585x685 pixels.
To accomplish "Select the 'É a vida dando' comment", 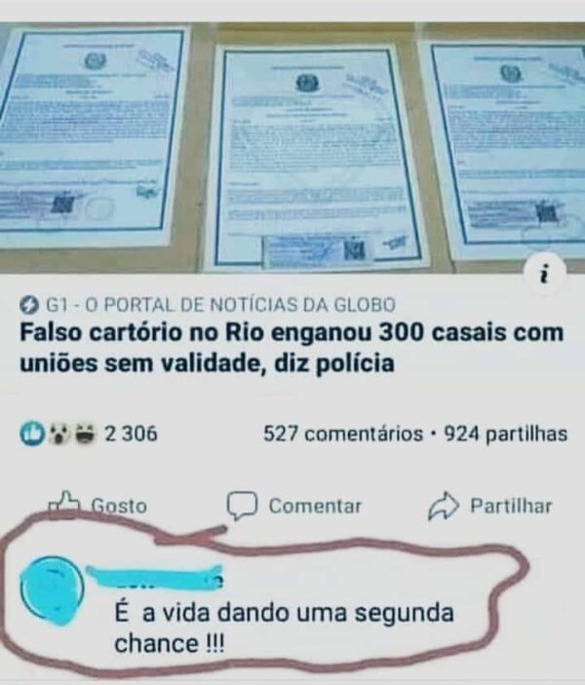I will 284,628.
